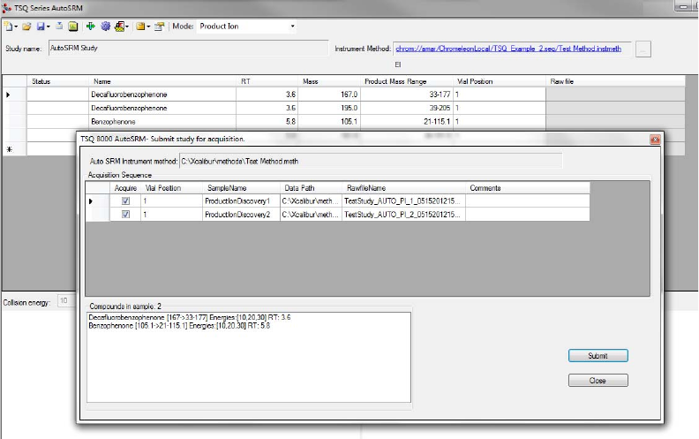Click the SampleName column header
Screen dimensions: 699x439
pos(227,188)
